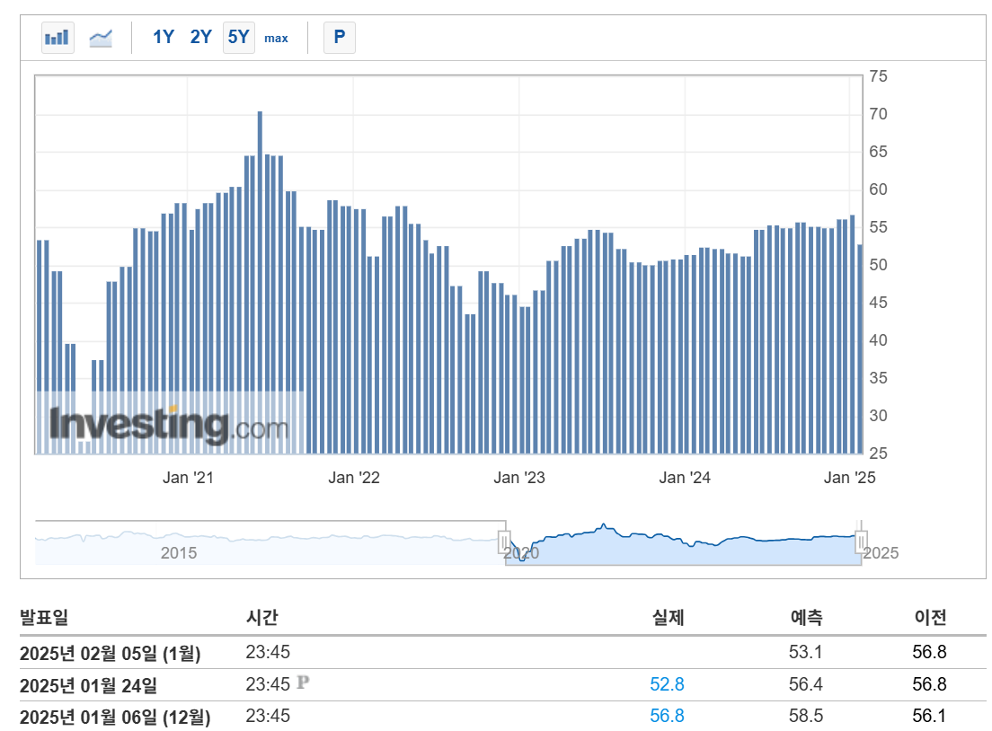Select the 5Y time range
Image resolution: width=992 pixels, height=731 pixels.
tap(238, 38)
